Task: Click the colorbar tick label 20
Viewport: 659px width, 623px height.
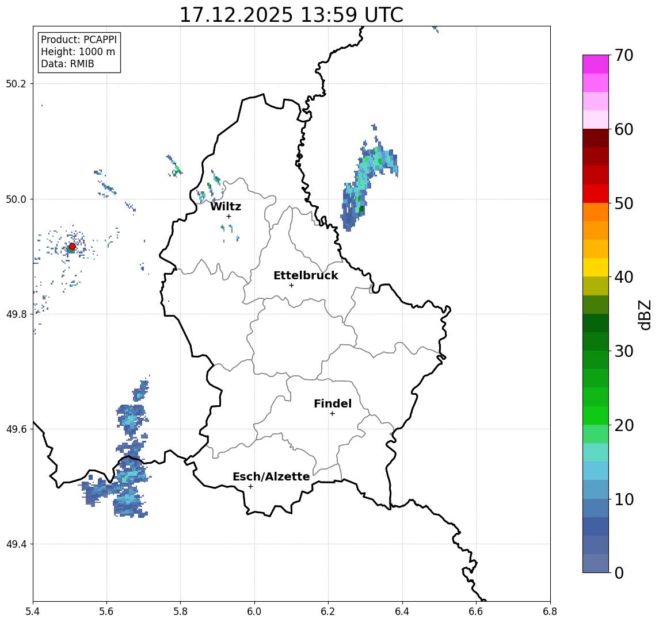Action: (624, 425)
